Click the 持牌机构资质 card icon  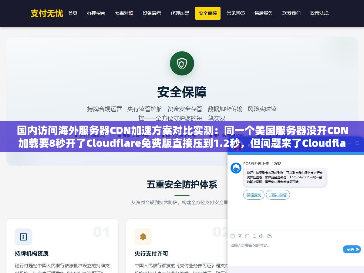(23, 237)
